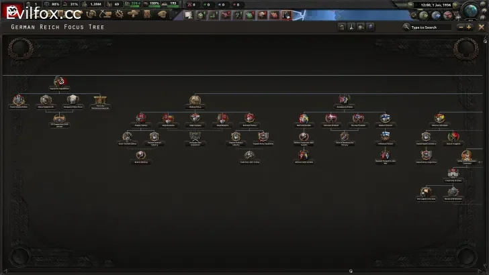Toggle pause by clicking the date display
The height and width of the screenshot is (275, 489).
tap(435, 5)
